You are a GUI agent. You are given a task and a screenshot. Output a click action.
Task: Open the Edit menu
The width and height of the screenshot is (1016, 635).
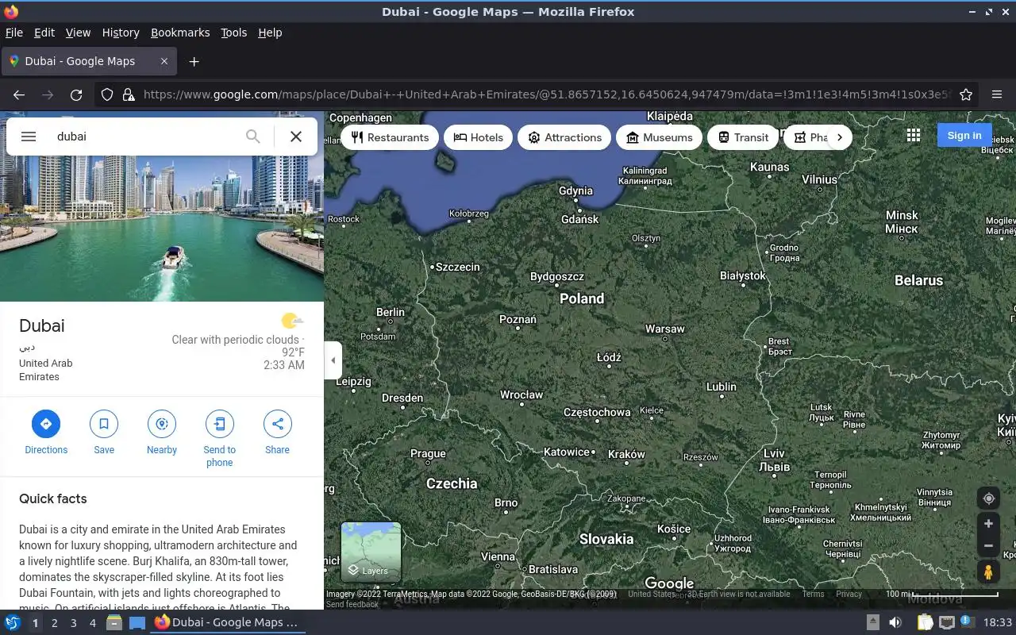(x=44, y=33)
